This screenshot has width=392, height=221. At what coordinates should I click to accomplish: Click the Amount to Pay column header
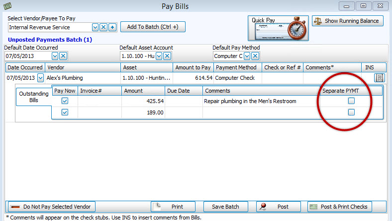(x=193, y=67)
